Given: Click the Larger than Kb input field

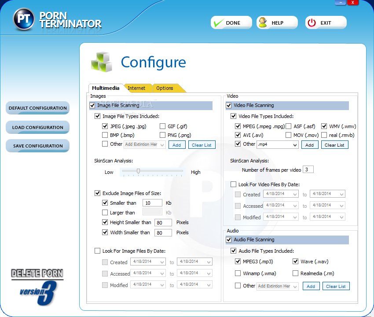Looking at the screenshot, I should click(152, 212).
